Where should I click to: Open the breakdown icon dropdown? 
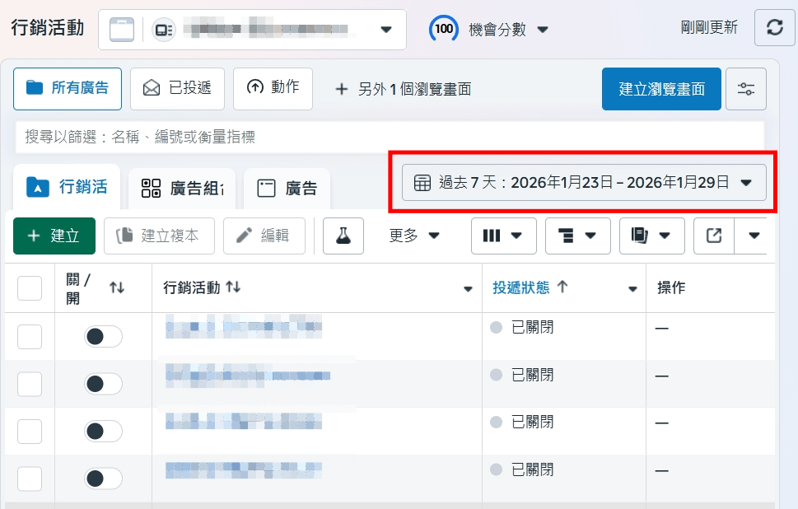pos(577,236)
